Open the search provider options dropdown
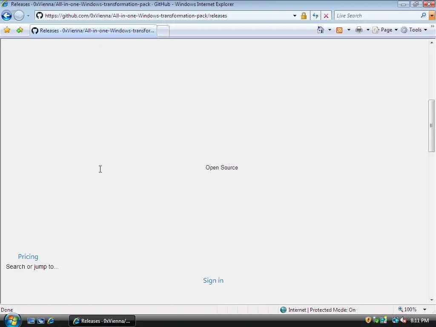The height and width of the screenshot is (327, 436). pyautogui.click(x=432, y=16)
